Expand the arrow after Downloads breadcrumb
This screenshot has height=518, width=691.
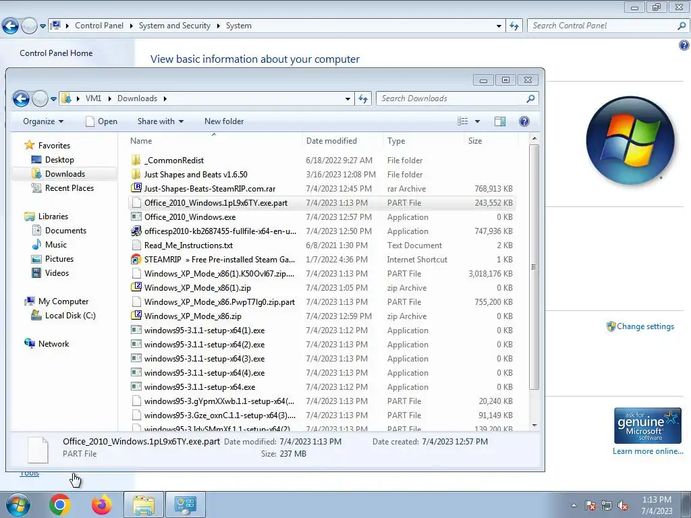pyautogui.click(x=165, y=98)
